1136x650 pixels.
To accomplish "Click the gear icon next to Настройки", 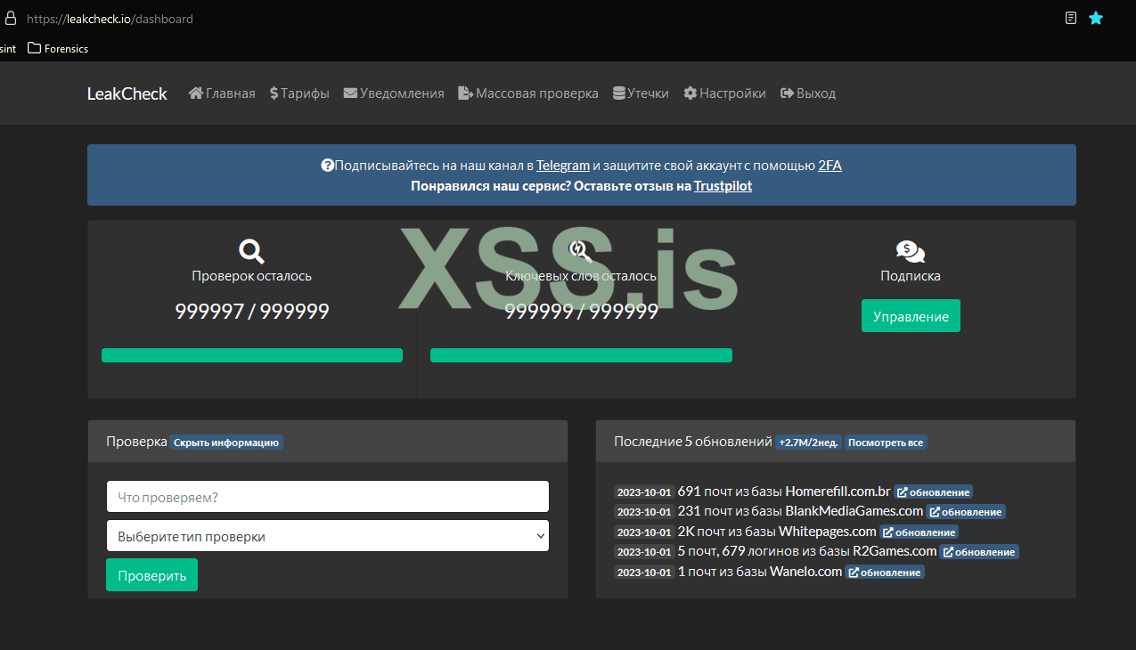I will click(x=690, y=93).
